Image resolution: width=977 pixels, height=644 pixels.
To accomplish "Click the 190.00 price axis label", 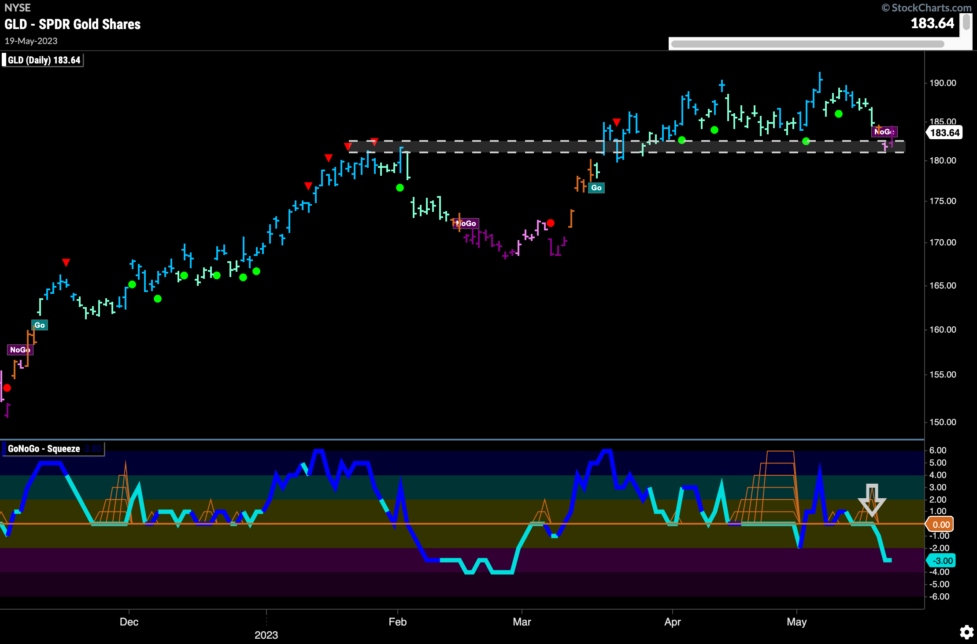I will 943,83.
